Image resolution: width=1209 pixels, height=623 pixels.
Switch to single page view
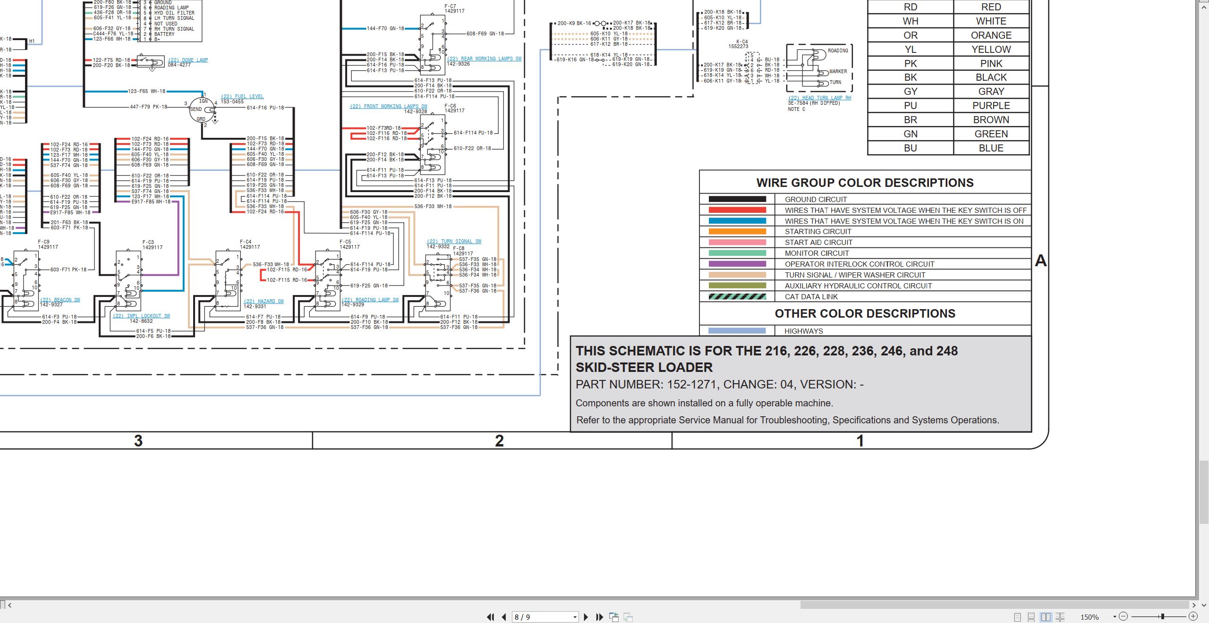(1017, 617)
